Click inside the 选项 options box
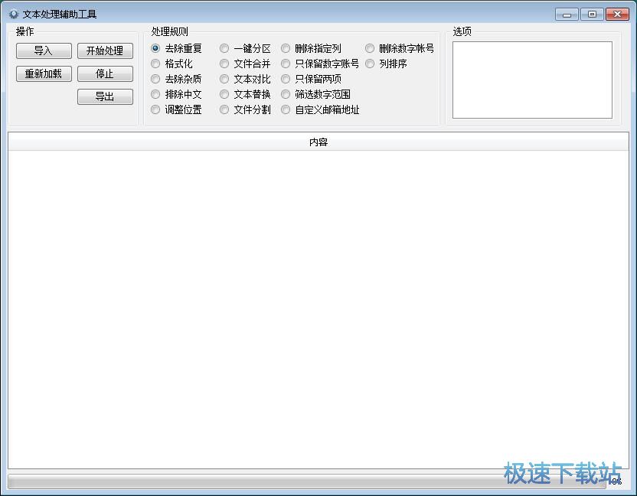Viewport: 637px width, 496px height. (x=532, y=80)
